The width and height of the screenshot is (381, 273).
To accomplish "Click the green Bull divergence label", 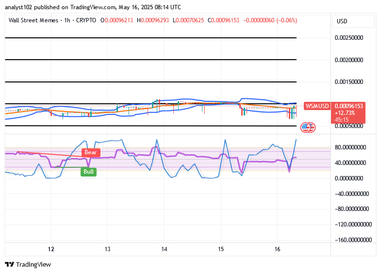I will point(88,172).
